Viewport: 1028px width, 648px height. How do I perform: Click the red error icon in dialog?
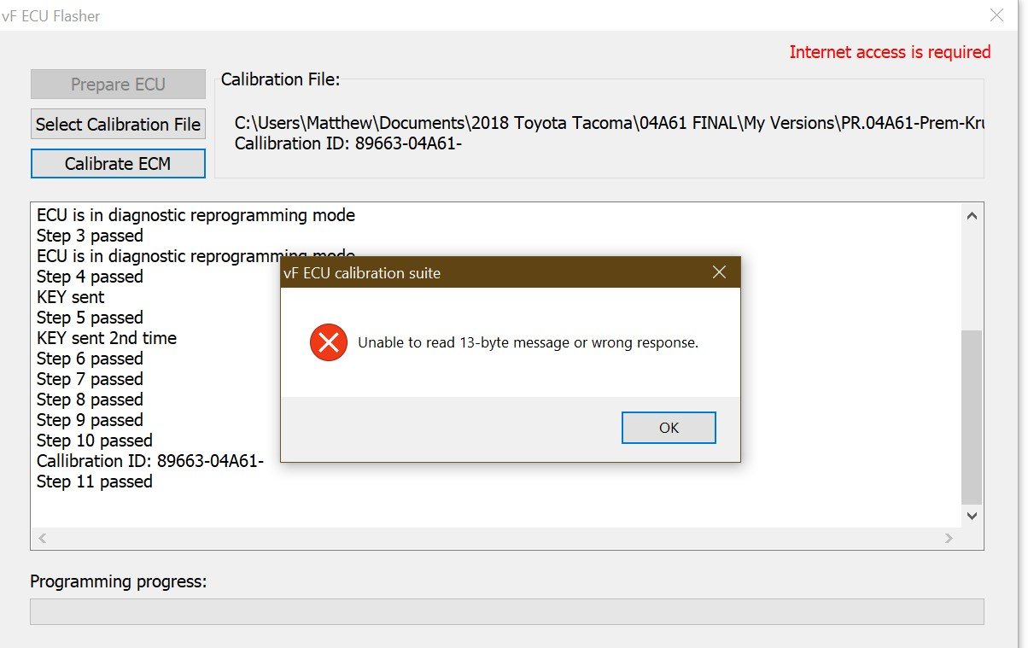coord(329,342)
